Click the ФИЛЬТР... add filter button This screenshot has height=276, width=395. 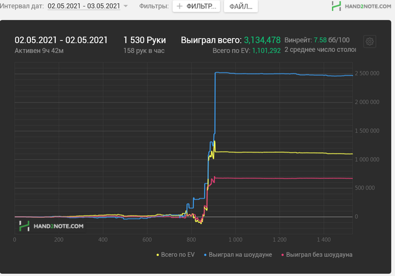pos(196,6)
